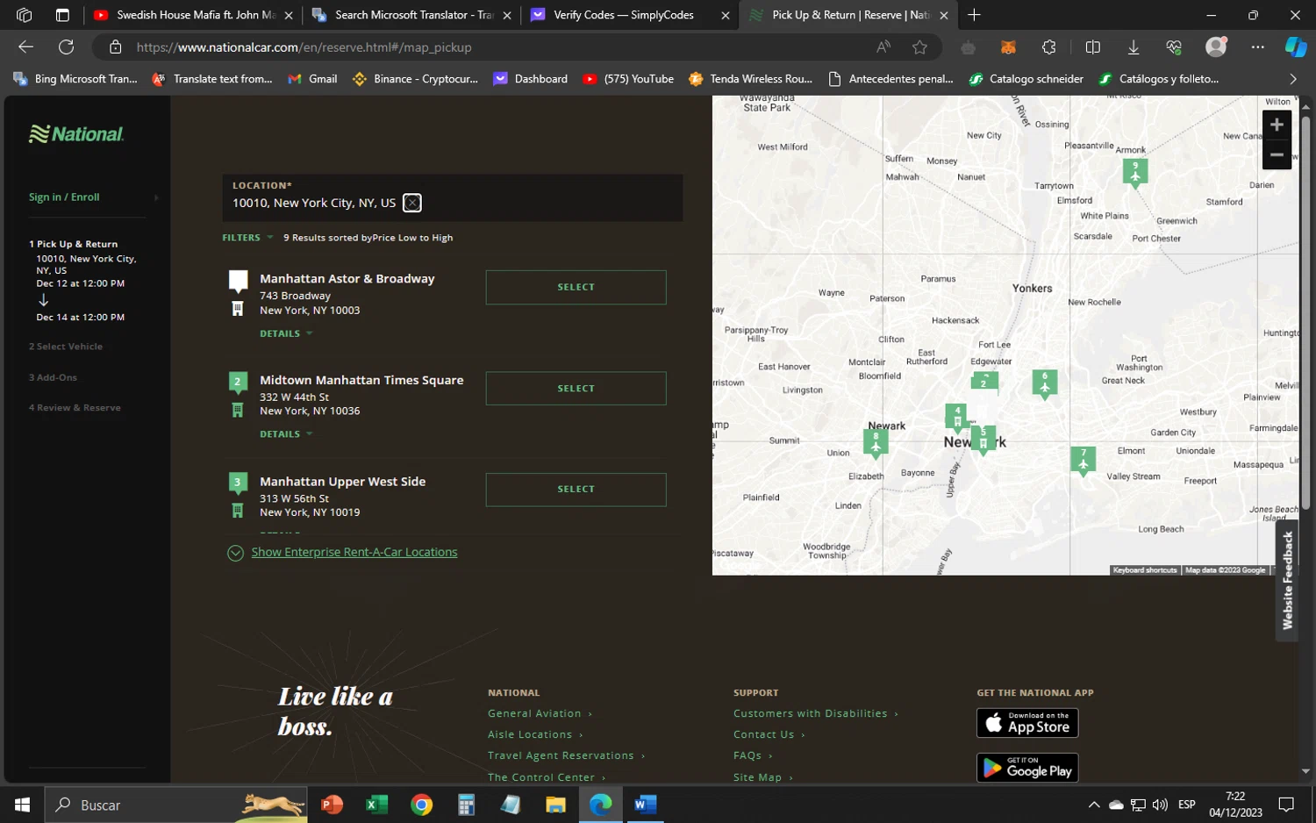The width and height of the screenshot is (1316, 823).
Task: Open Customers with Disabilities link
Action: coord(815,713)
